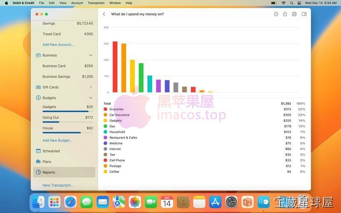This screenshot has height=213, width=341.
Task: Click the green Gas chart bar
Action: [x=141, y=78]
